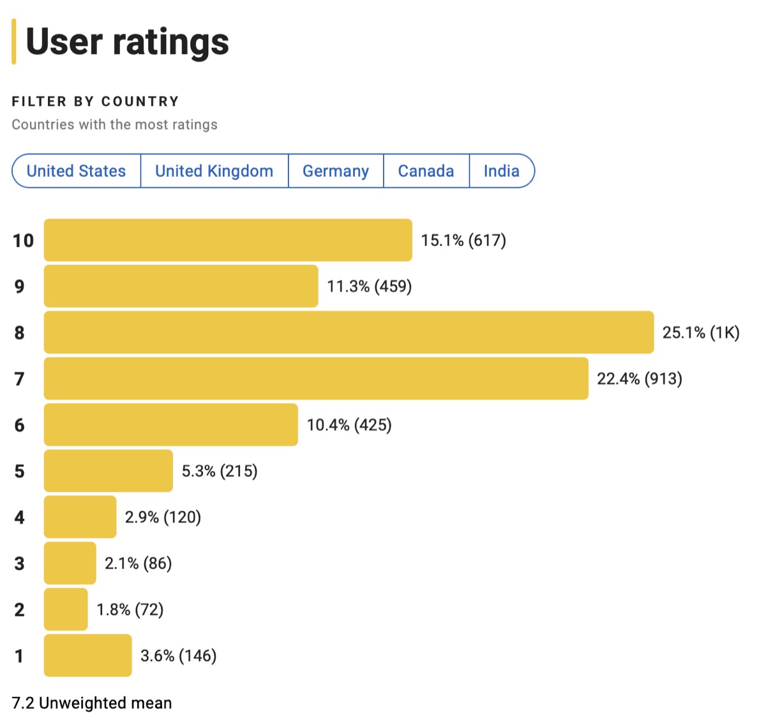Viewport: 766px width, 727px height.
Task: Select the 9 rating bar
Action: point(181,286)
